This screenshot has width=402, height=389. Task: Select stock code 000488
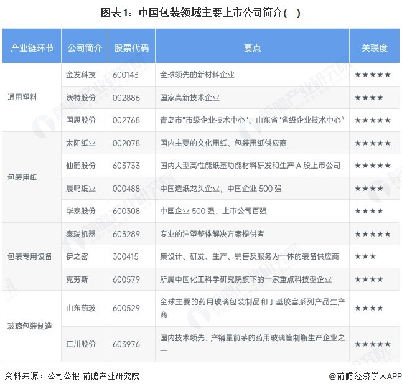pyautogui.click(x=126, y=189)
